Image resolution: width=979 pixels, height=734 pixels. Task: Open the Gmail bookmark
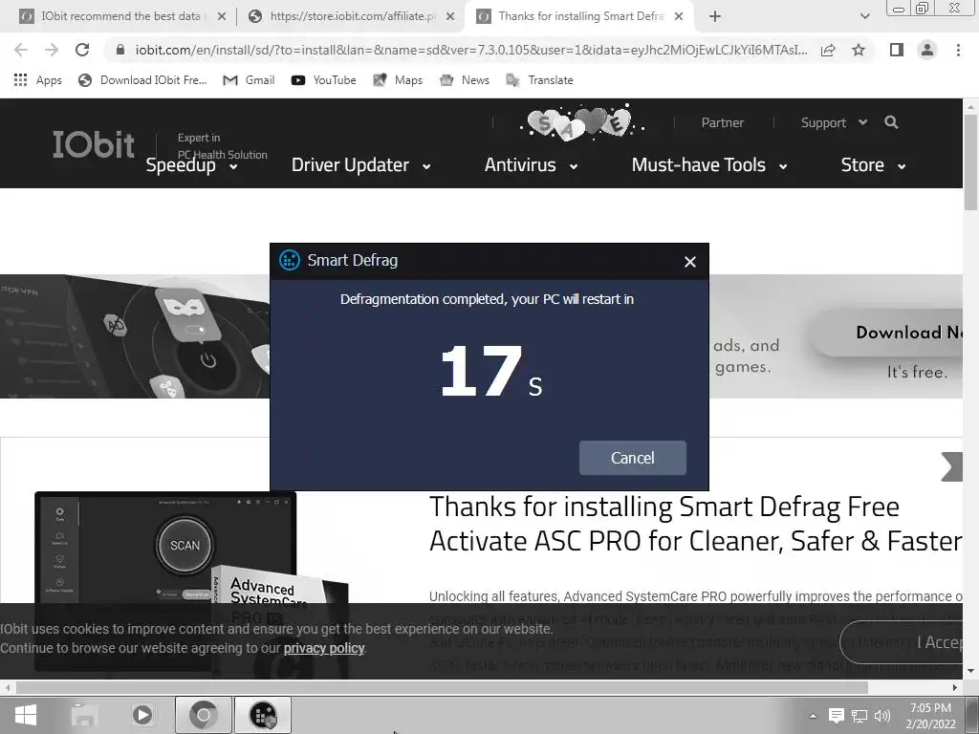[250, 80]
